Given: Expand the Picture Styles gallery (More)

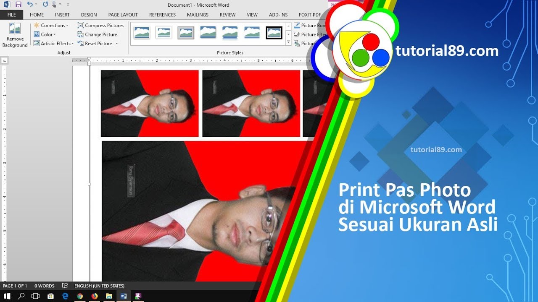Looking at the screenshot, I should (288, 42).
